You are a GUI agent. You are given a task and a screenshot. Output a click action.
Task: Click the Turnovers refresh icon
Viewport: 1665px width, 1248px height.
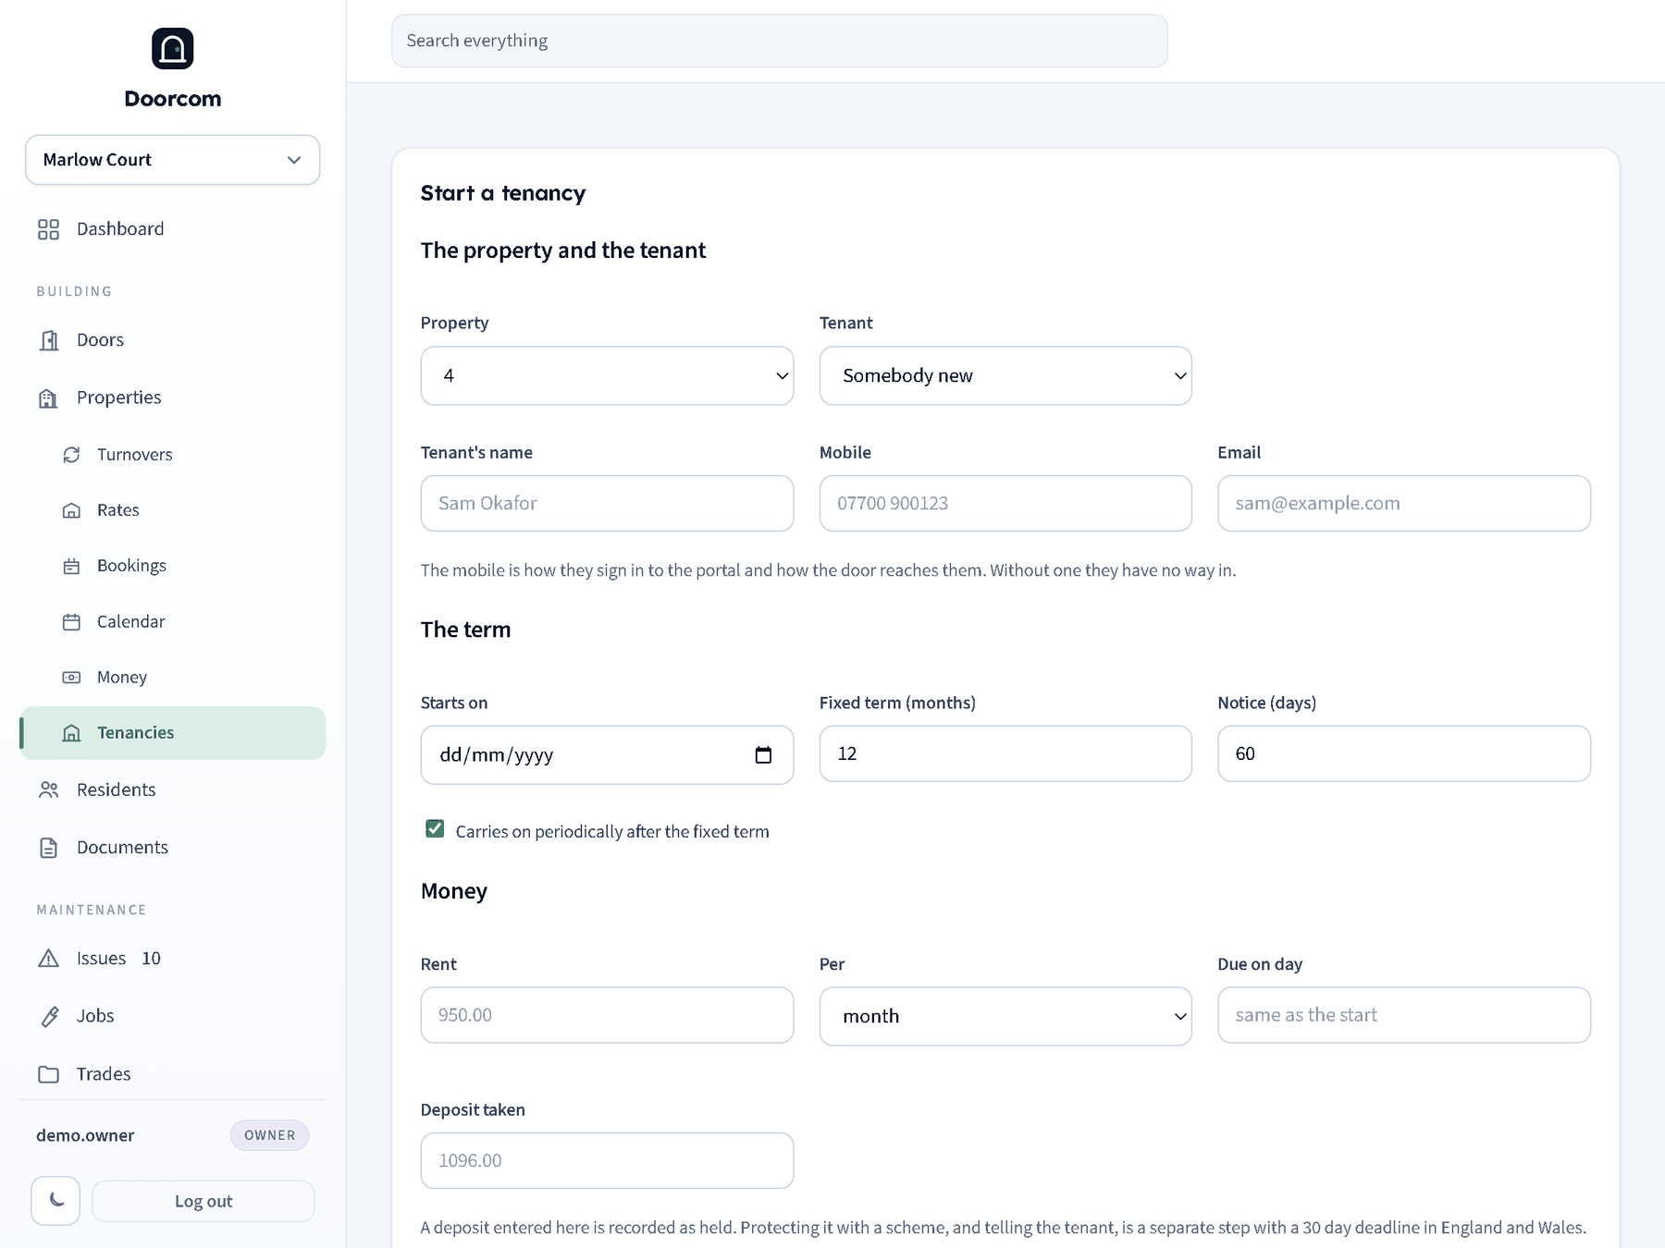[x=71, y=455]
